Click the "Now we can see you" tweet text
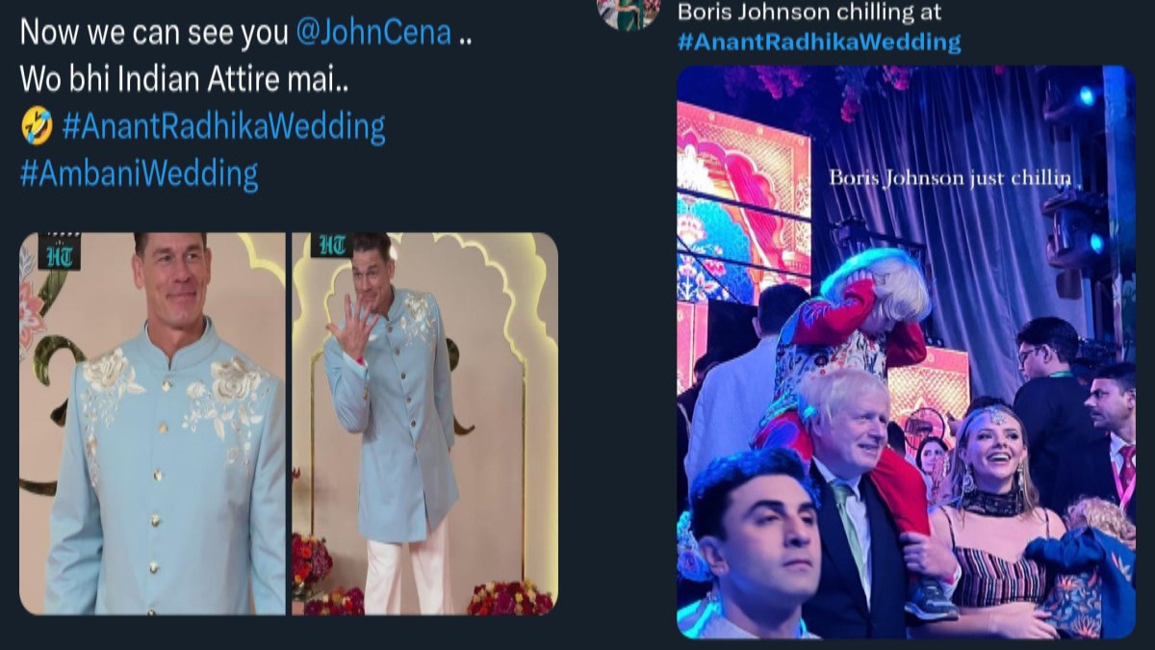Screen dimensions: 1155x650 153,33
